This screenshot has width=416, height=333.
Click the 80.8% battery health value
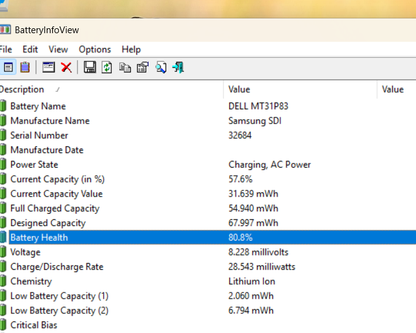pos(240,238)
